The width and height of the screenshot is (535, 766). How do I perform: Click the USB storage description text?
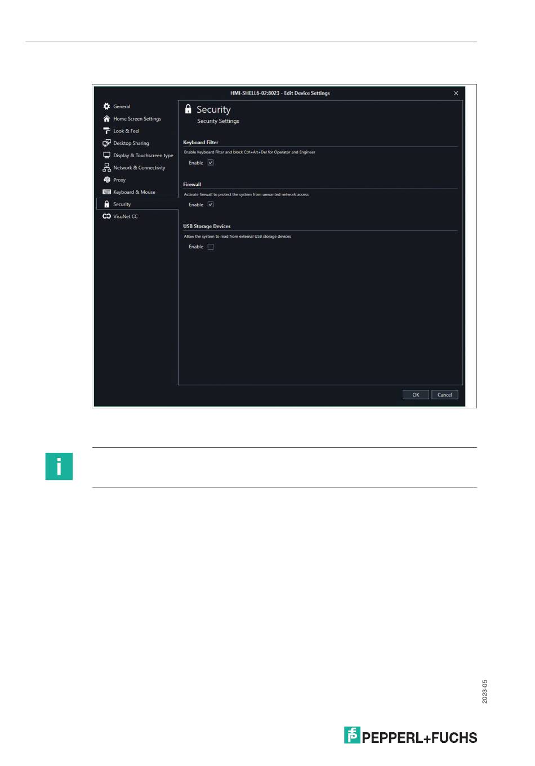[237, 237]
